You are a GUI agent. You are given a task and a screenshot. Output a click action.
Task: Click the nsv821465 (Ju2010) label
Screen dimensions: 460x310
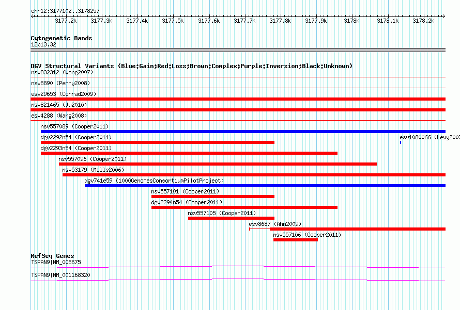pos(59,105)
